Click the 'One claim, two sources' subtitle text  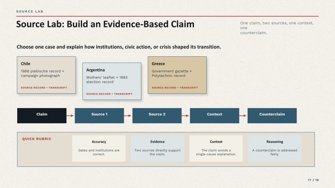(277, 28)
